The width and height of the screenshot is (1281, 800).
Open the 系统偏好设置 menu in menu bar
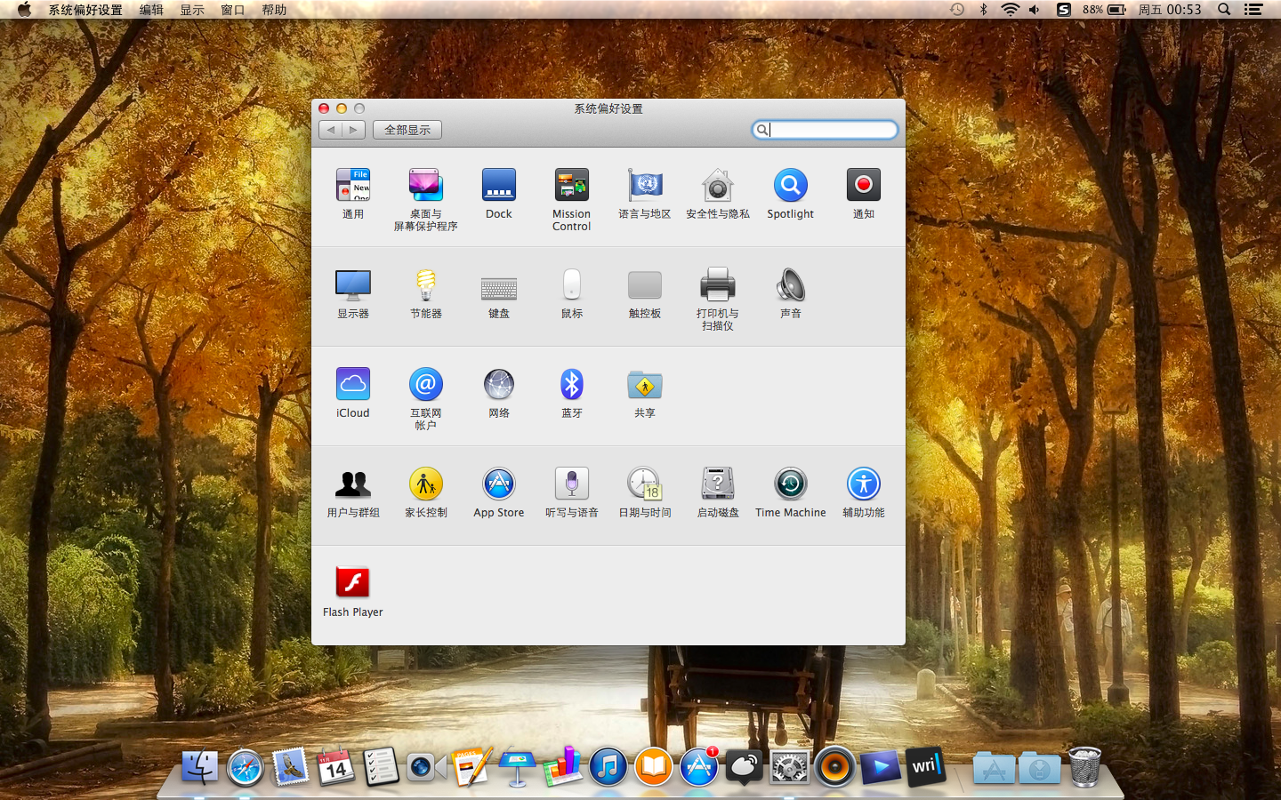click(x=85, y=10)
